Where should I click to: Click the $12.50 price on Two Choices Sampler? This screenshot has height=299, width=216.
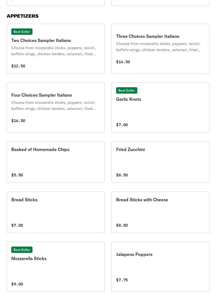[x=18, y=66]
